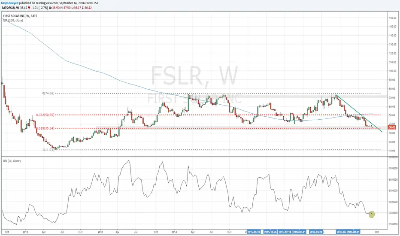
Task: Open the haymoneye0 author link
Action: 10,3
